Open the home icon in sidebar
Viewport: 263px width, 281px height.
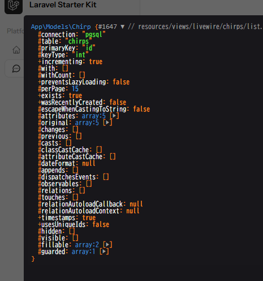(x=16, y=50)
